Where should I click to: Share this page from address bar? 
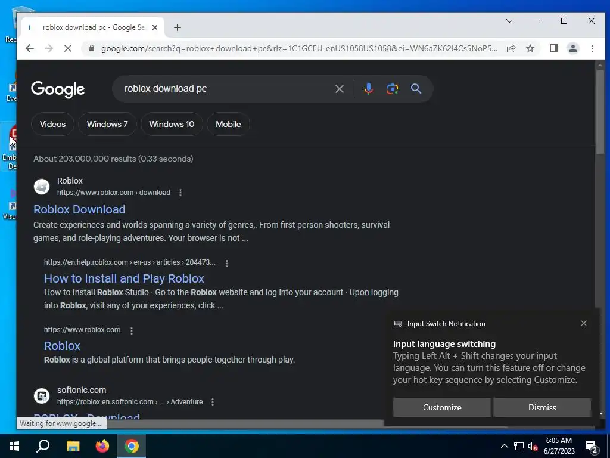coord(511,48)
